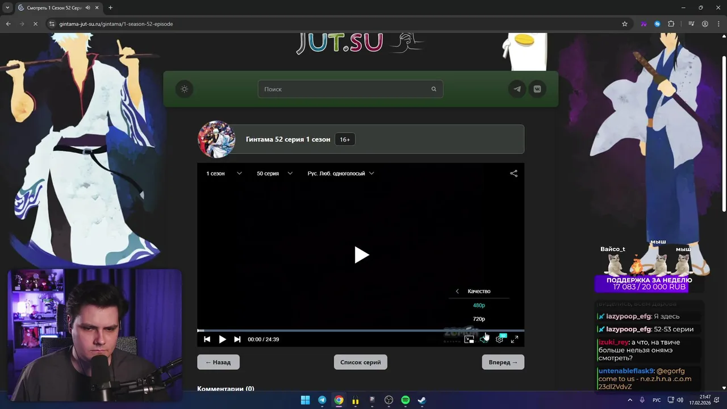This screenshot has height=409, width=727.
Task: Open the Chrome extensions puzzle icon
Action: tap(671, 24)
